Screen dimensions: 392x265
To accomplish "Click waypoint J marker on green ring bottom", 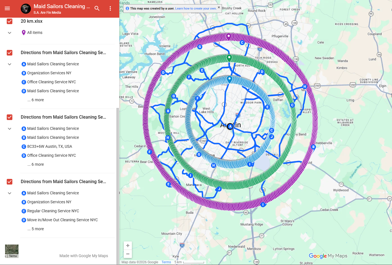I will [219, 189].
